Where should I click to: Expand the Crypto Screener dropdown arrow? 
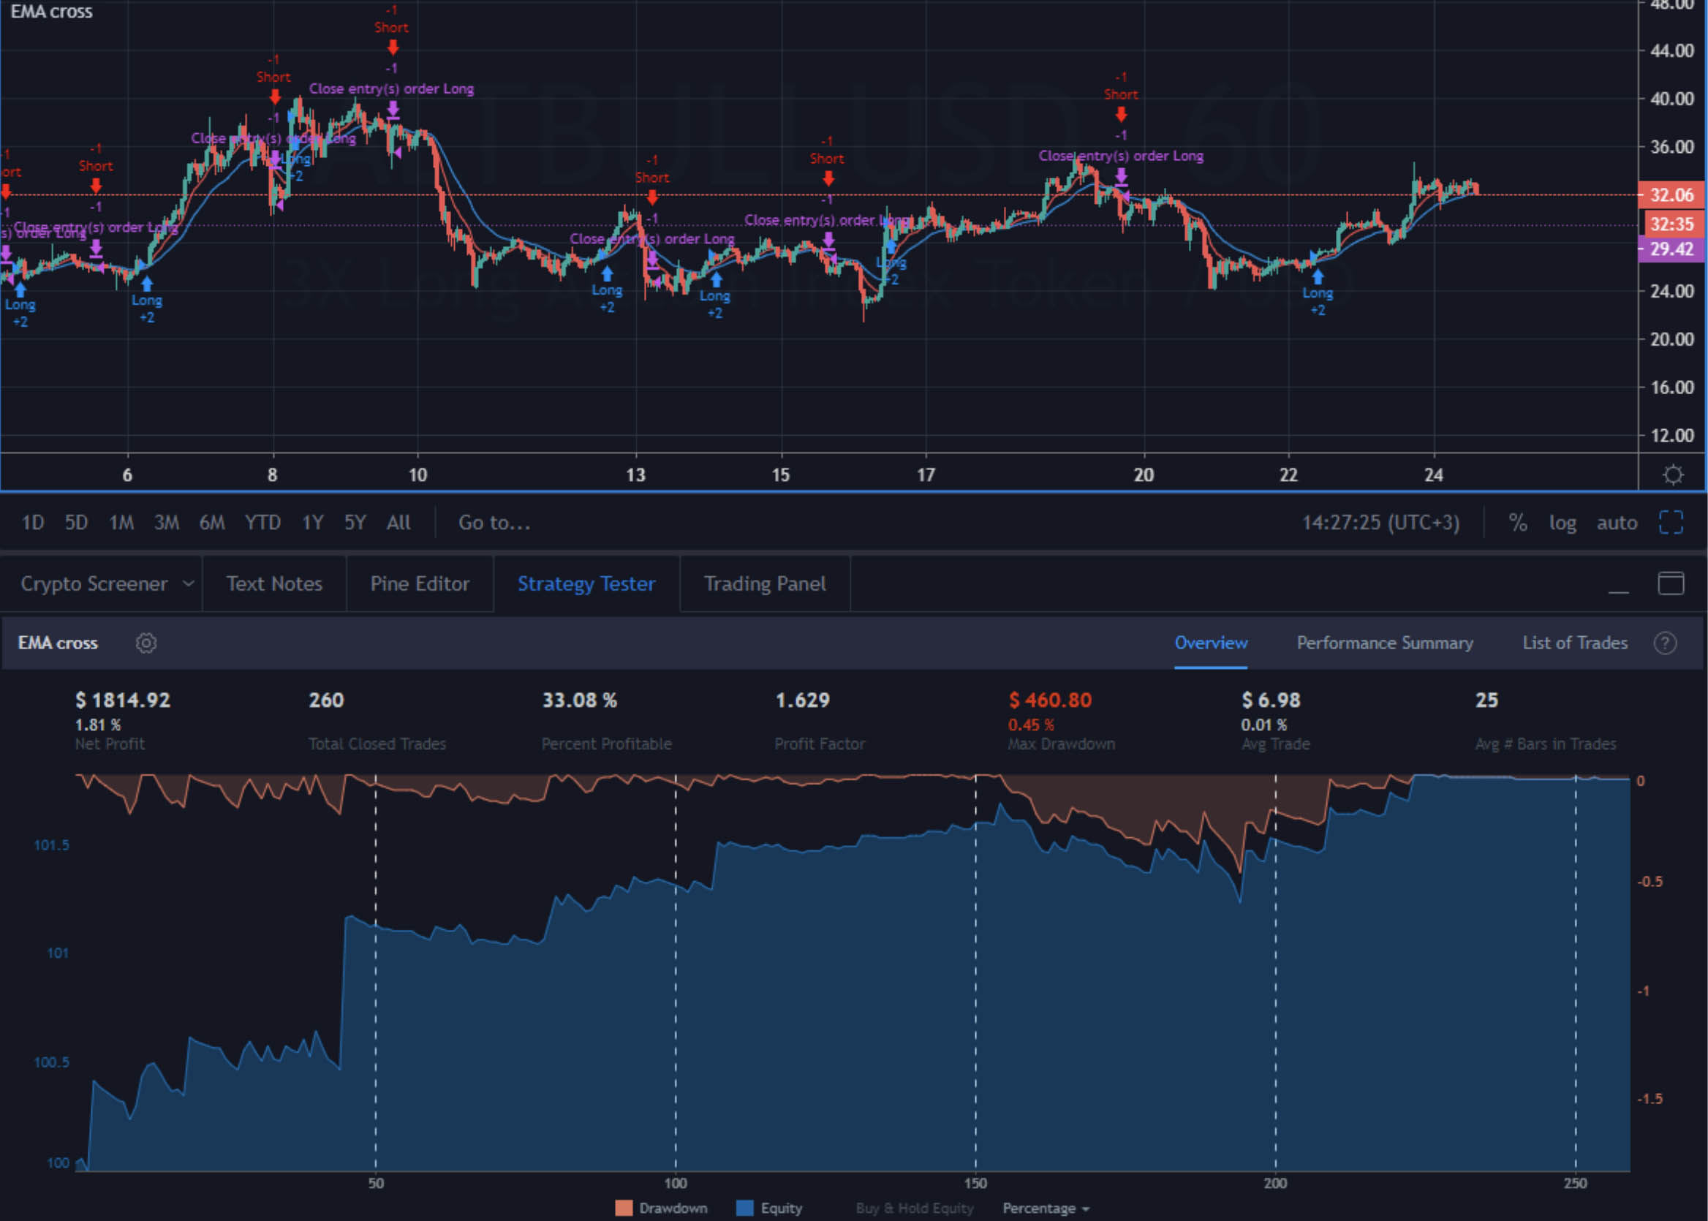click(x=188, y=583)
